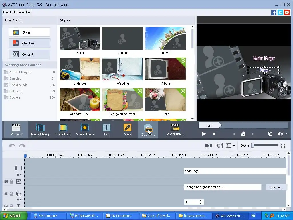Click the Main Page title field
Screen dimensions: 293x220
[x=235, y=171]
